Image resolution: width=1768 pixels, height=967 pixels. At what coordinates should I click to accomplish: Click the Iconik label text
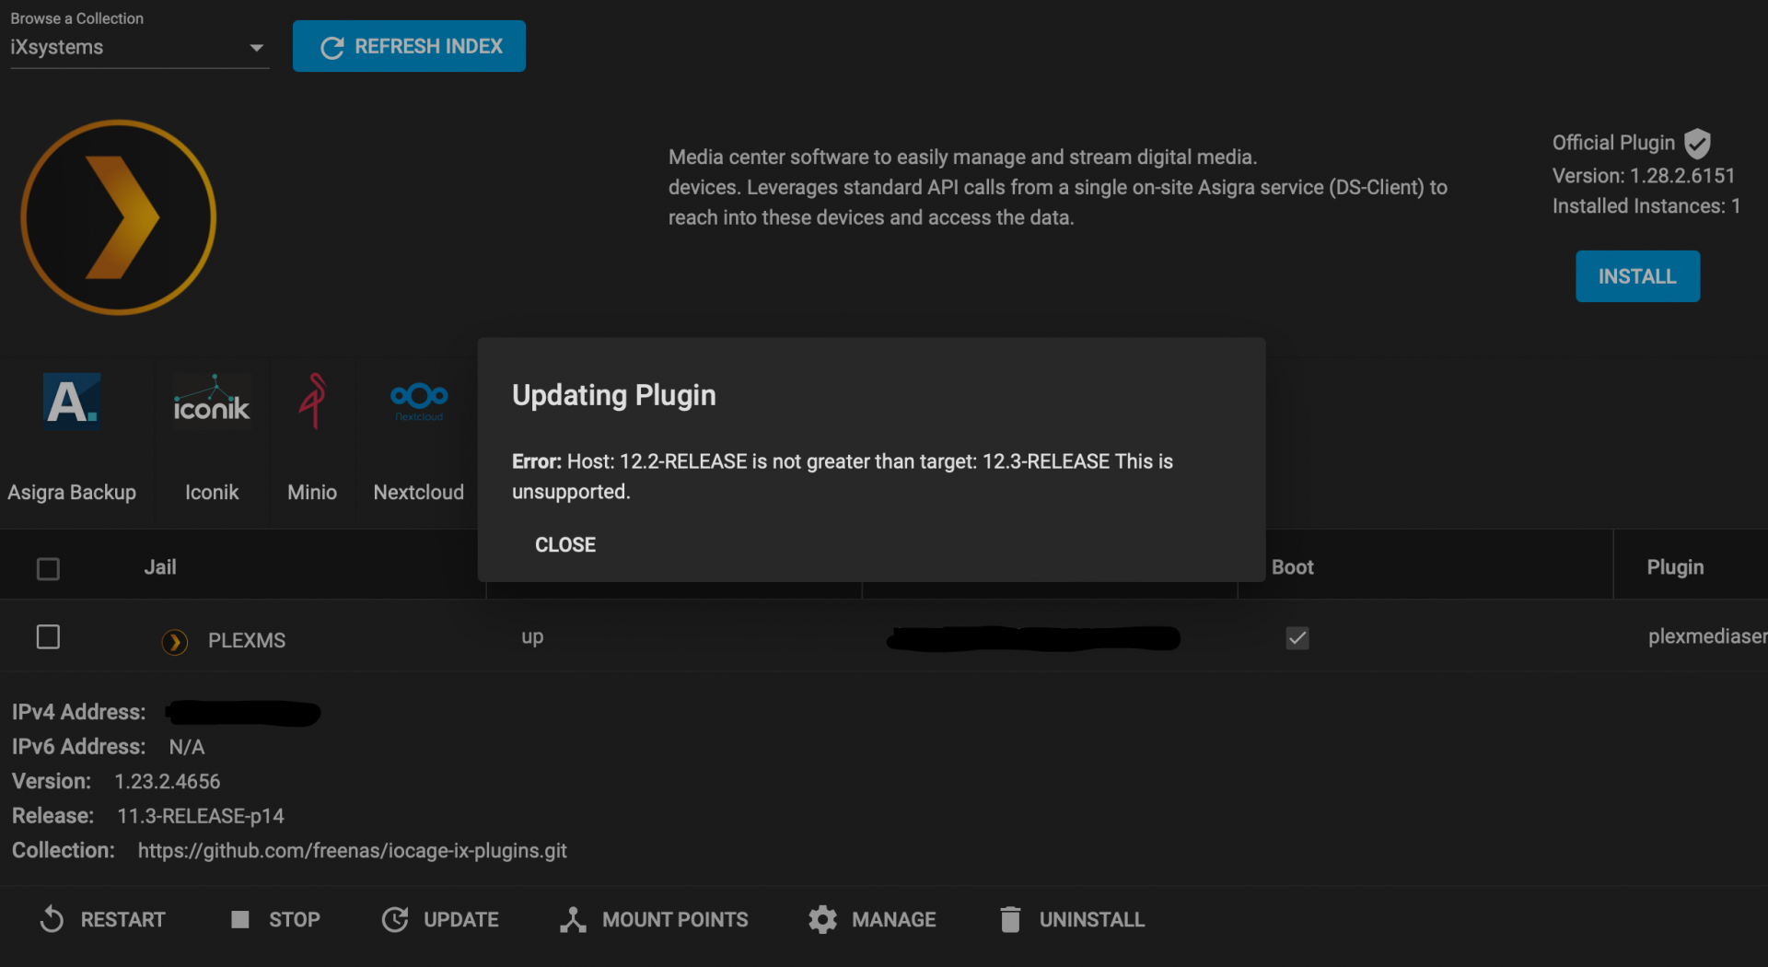212,493
